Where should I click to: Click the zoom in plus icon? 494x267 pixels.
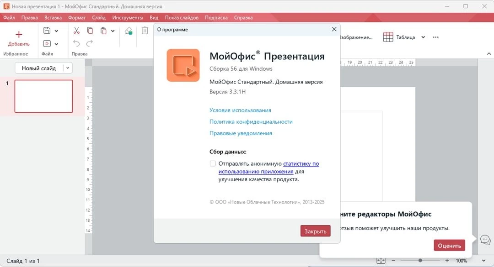tap(447, 261)
